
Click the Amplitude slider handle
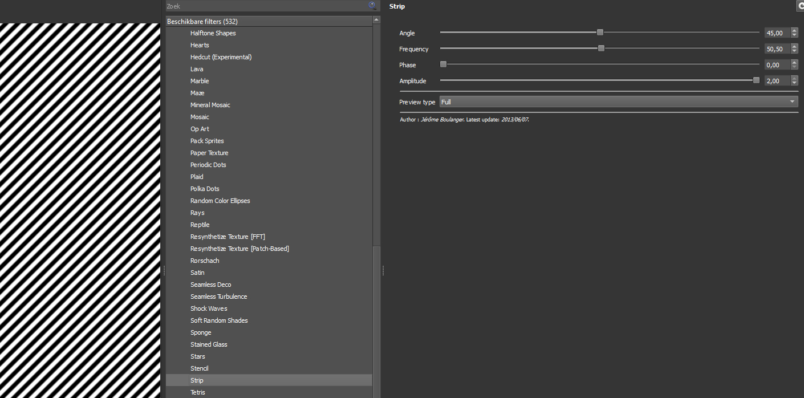click(756, 80)
